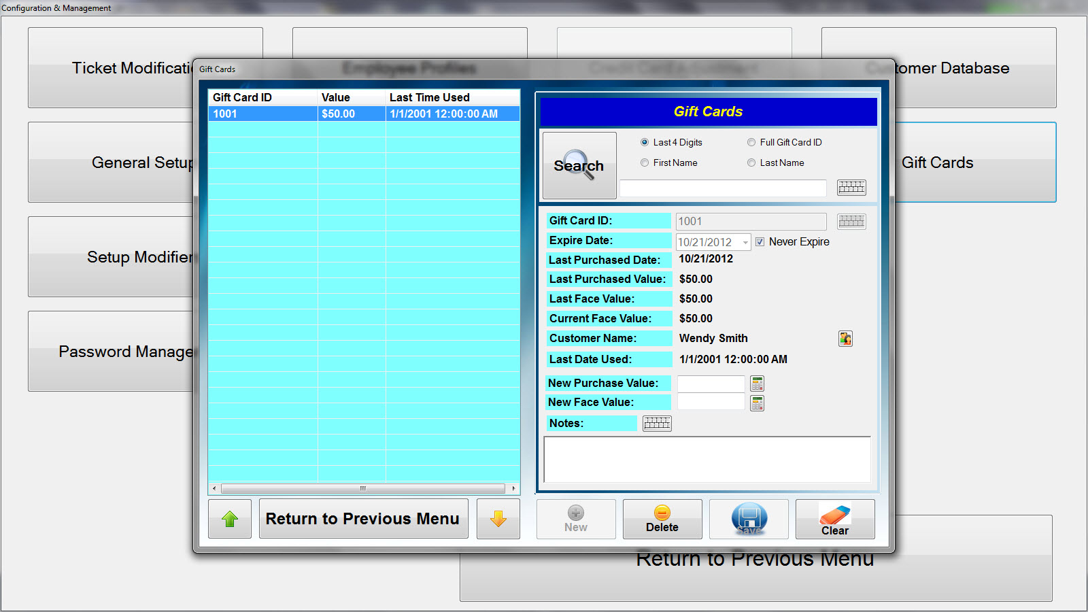1088x612 pixels.
Task: Open on-screen keyboard beside search field
Action: [x=851, y=188]
